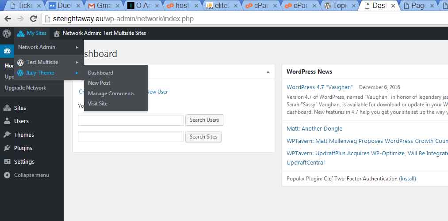Image resolution: width=448 pixels, height=221 pixels.
Task: Open WPTavern UpdraftPlus Acquires WP-Optimize link
Action: 367,158
